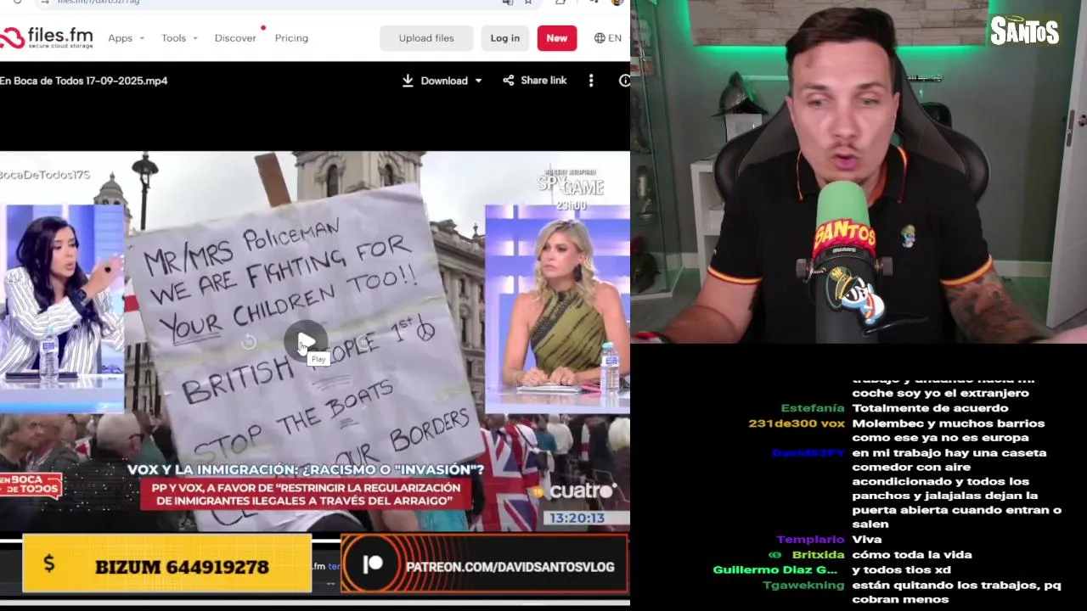1087x611 pixels.
Task: Skip the video forward 10 seconds
Action: [x=363, y=342]
